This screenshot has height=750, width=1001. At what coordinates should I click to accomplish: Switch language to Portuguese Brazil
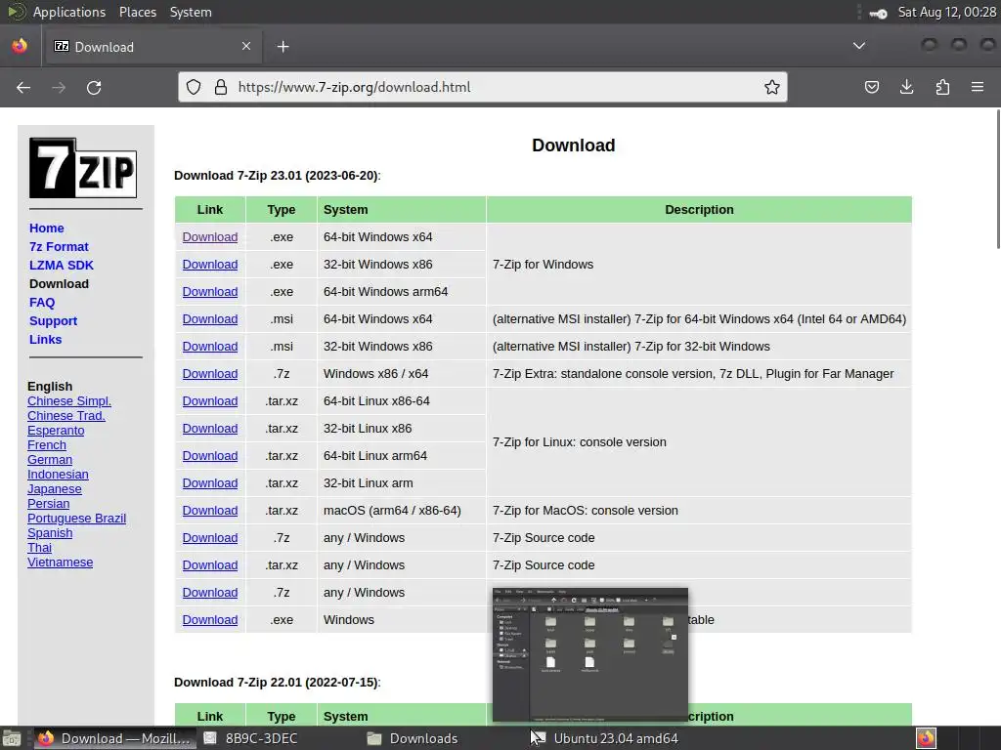pyautogui.click(x=76, y=519)
